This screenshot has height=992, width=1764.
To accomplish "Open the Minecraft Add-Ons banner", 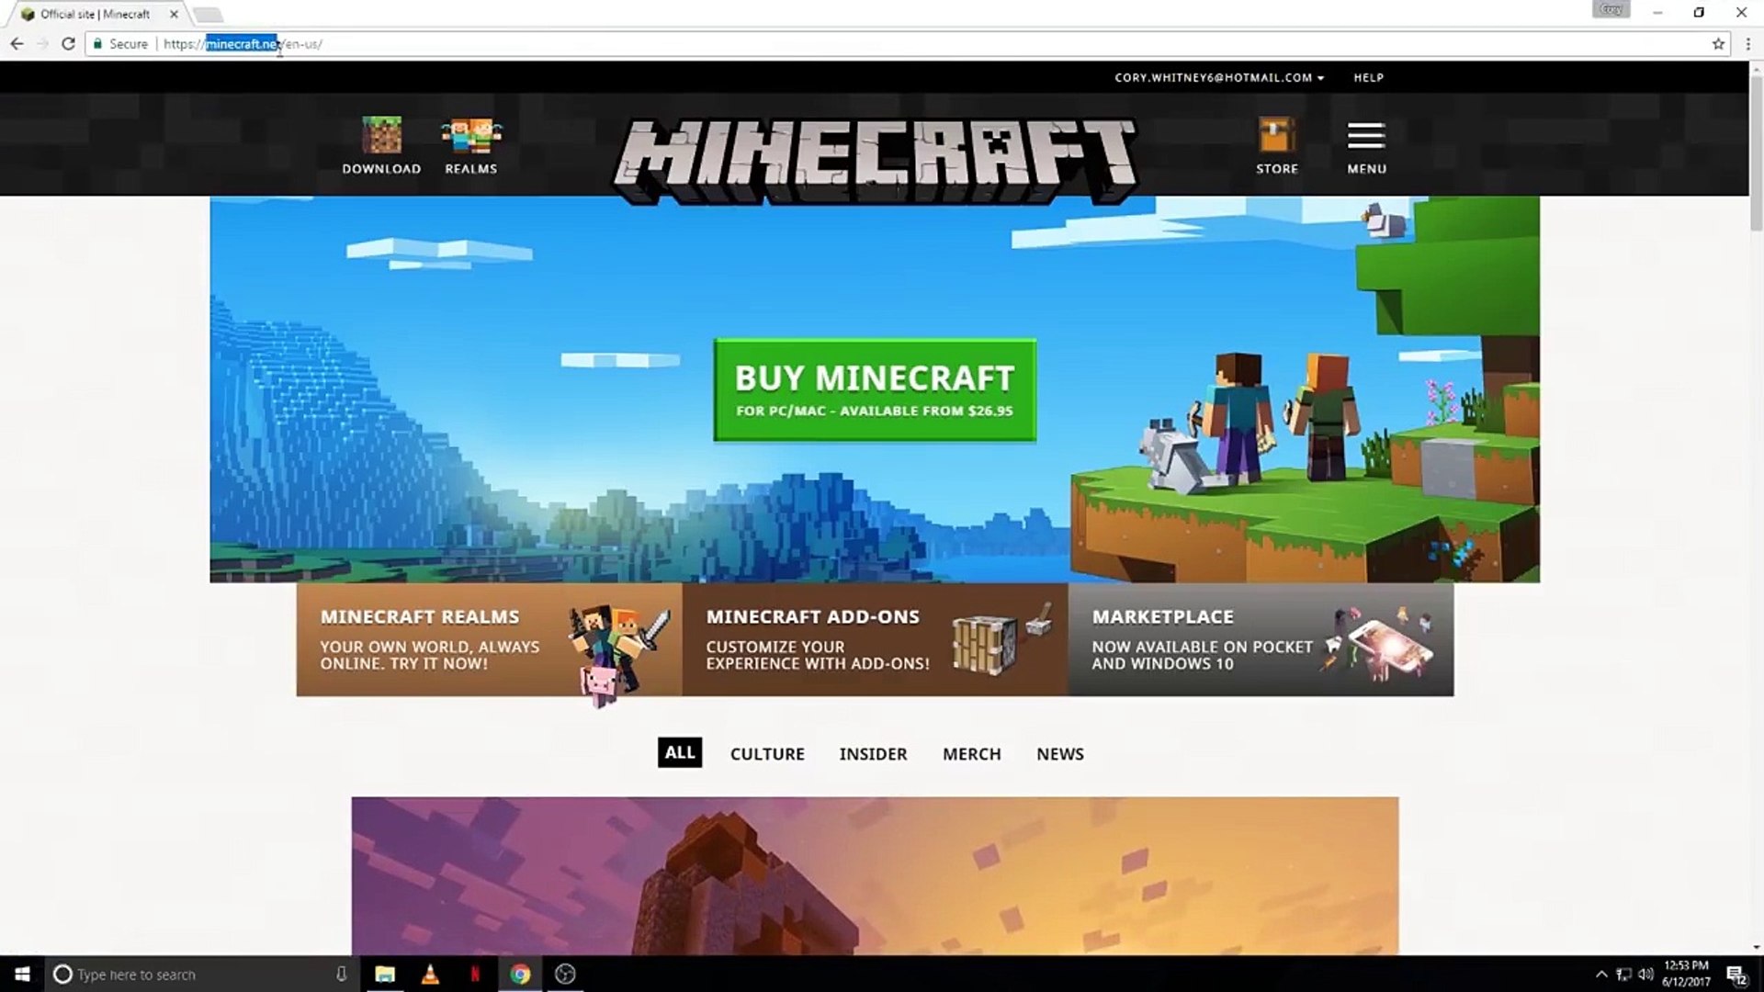I will [x=875, y=639].
